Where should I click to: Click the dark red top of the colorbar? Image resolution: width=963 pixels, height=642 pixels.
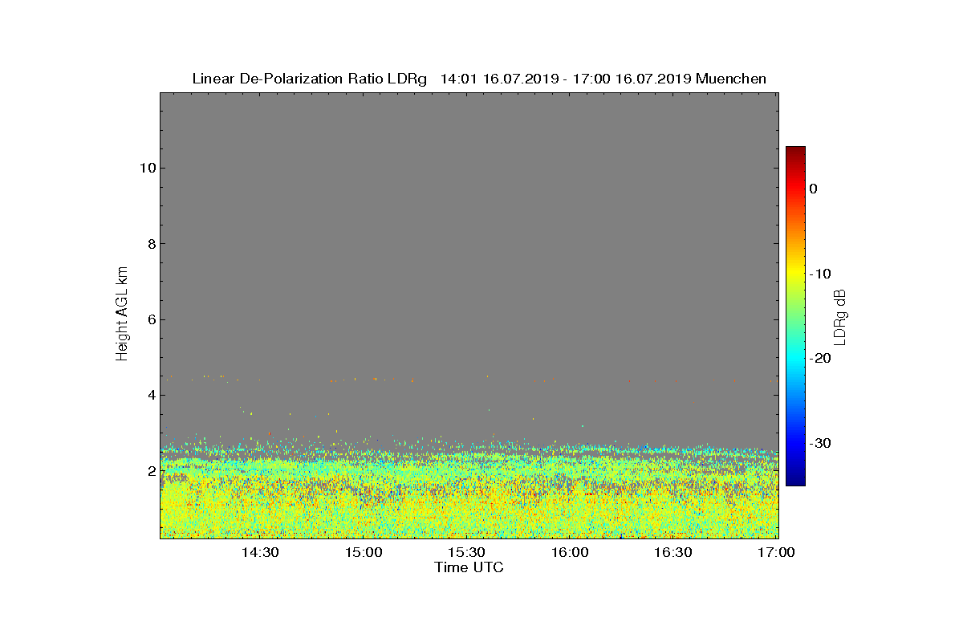(x=795, y=151)
